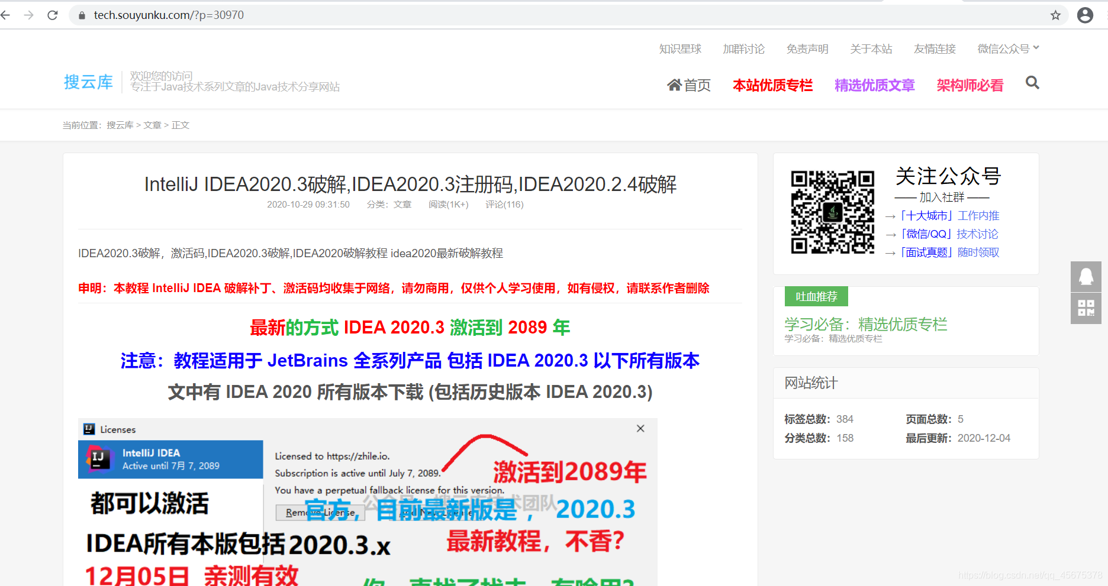Click the 网站统计 panel heading
This screenshot has width=1108, height=586.
coord(811,383)
